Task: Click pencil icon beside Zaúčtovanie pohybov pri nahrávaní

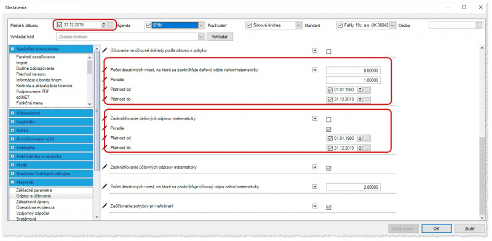Action: point(106,206)
